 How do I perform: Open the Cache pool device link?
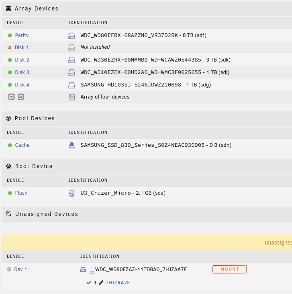(x=22, y=145)
